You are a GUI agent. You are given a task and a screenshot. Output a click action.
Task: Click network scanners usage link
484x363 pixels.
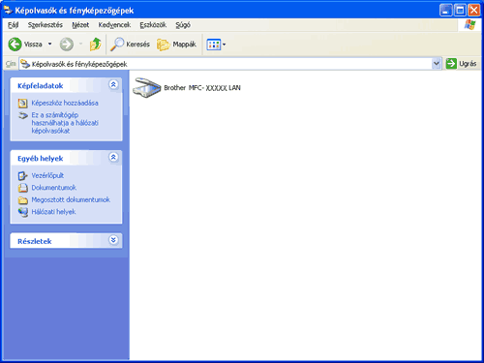[65, 123]
